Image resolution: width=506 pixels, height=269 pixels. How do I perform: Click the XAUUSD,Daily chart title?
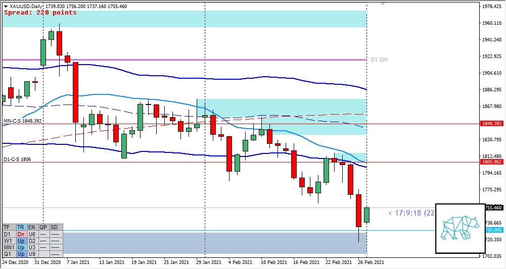click(24, 6)
